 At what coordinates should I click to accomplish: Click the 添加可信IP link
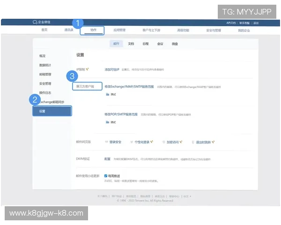click(x=112, y=70)
